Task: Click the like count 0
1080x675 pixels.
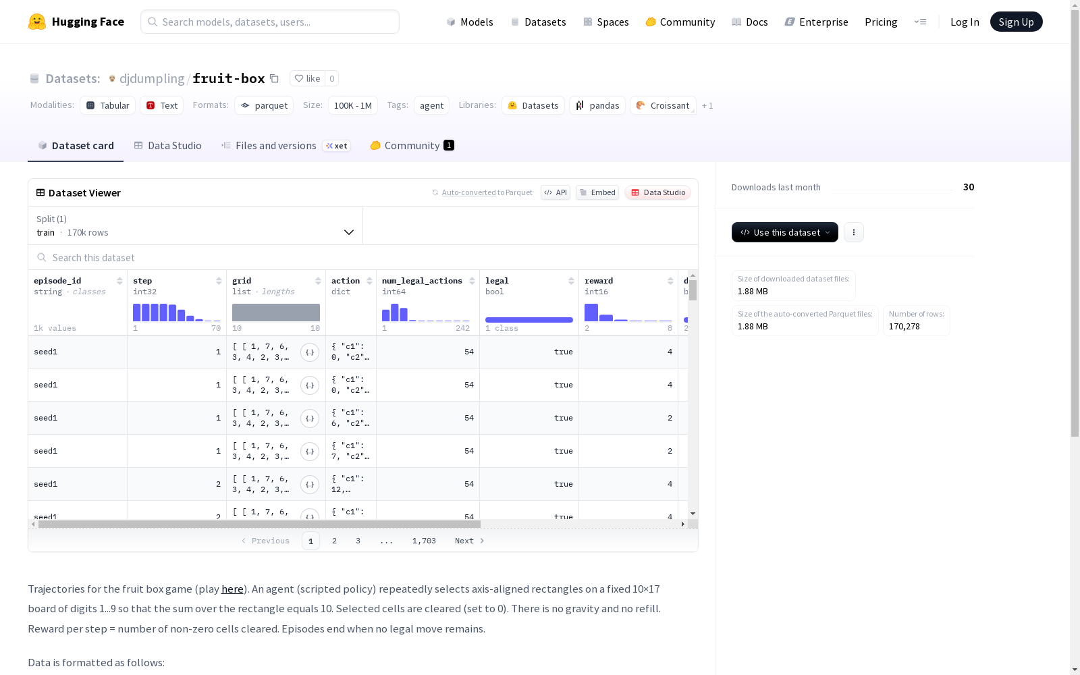Action: click(x=331, y=78)
